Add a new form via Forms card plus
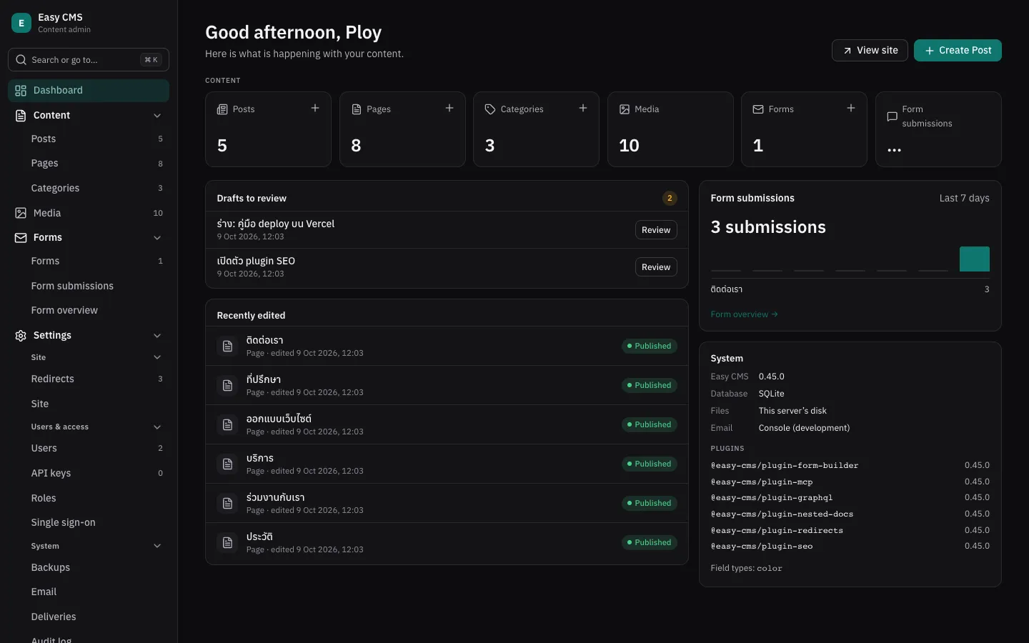1029x643 pixels. coord(851,108)
